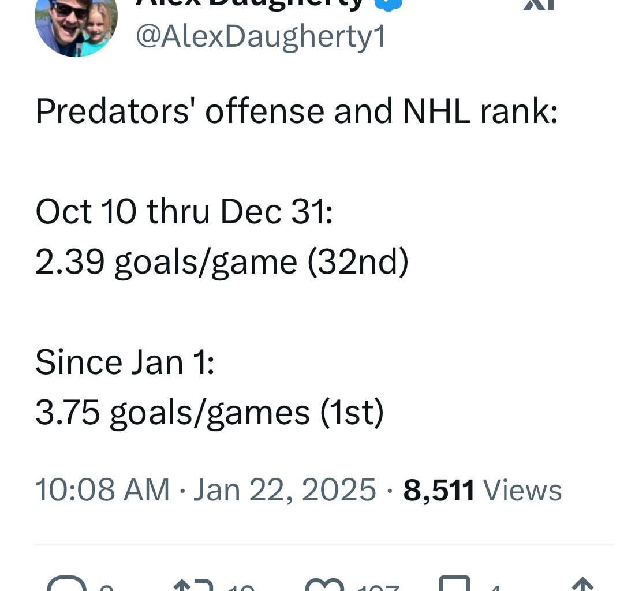This screenshot has height=591, width=635.
Task: Open the @AlexDaugherty1 handle
Action: tap(260, 38)
